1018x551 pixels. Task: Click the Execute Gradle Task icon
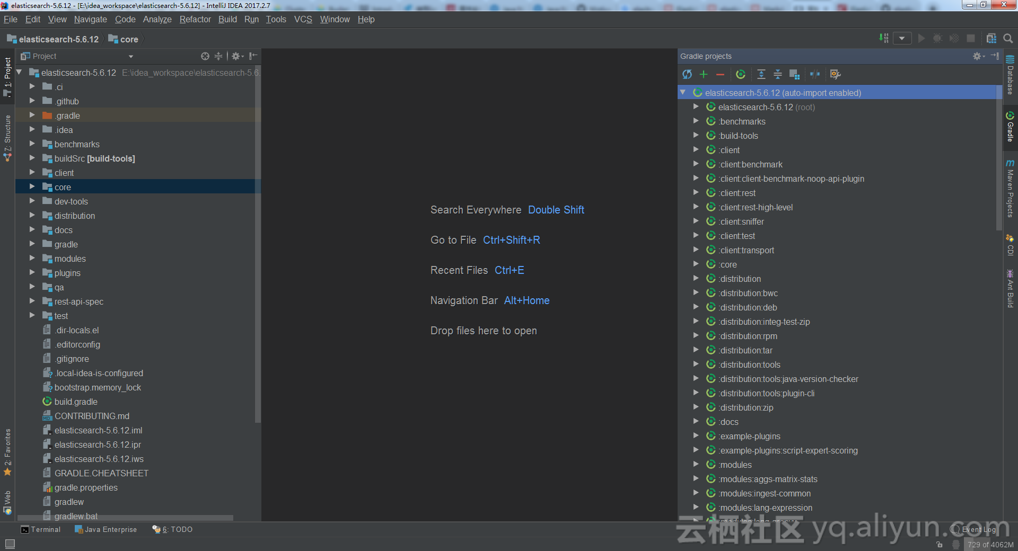pos(741,75)
